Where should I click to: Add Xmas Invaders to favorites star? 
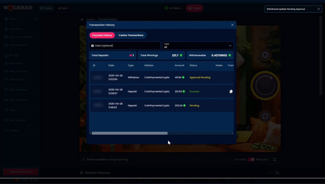pyautogui.click(x=84, y=159)
